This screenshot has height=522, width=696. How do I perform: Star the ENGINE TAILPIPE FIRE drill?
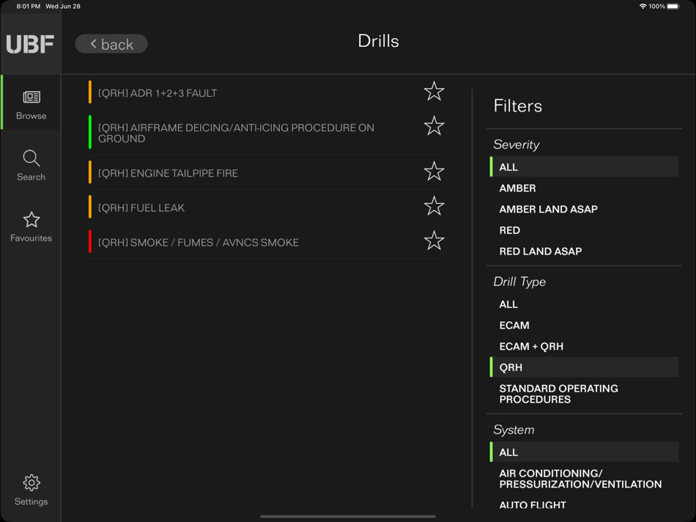(434, 172)
